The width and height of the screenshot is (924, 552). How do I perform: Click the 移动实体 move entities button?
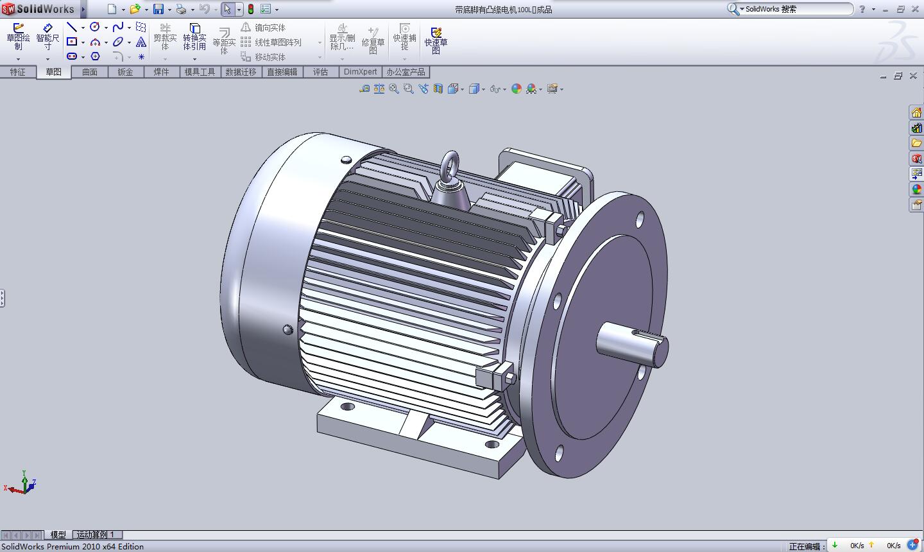(x=263, y=57)
